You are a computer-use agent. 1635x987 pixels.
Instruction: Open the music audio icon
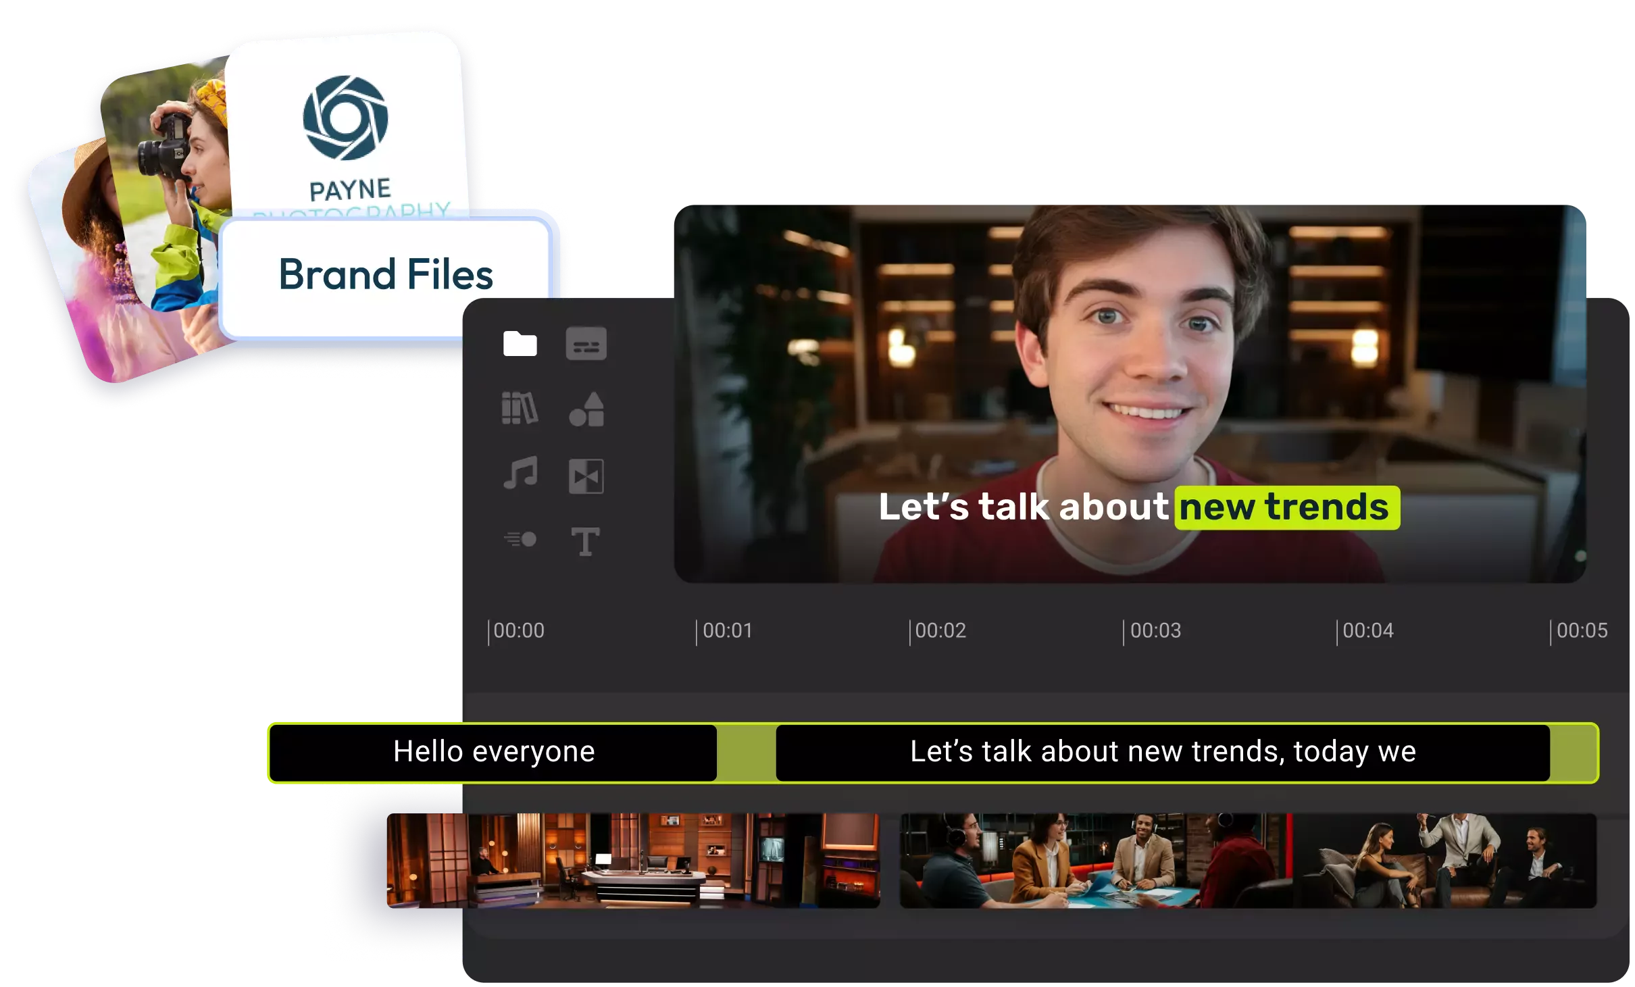pyautogui.click(x=520, y=473)
